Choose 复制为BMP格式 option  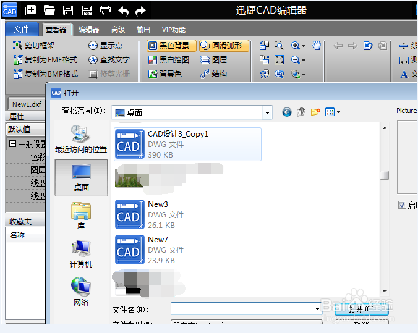coord(45,74)
